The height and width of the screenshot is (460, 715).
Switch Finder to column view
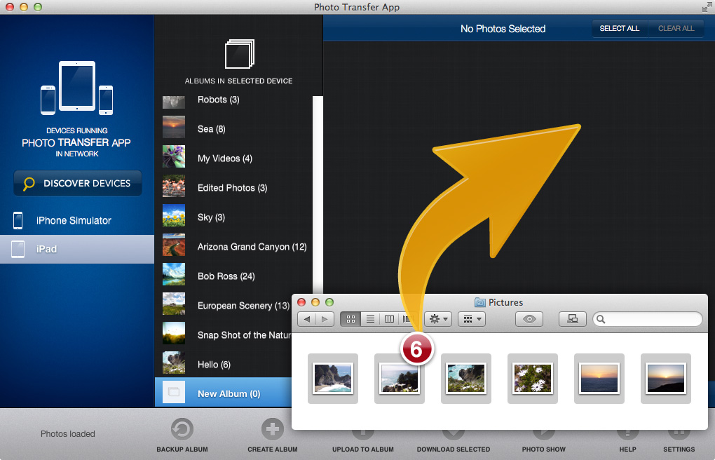(x=390, y=319)
